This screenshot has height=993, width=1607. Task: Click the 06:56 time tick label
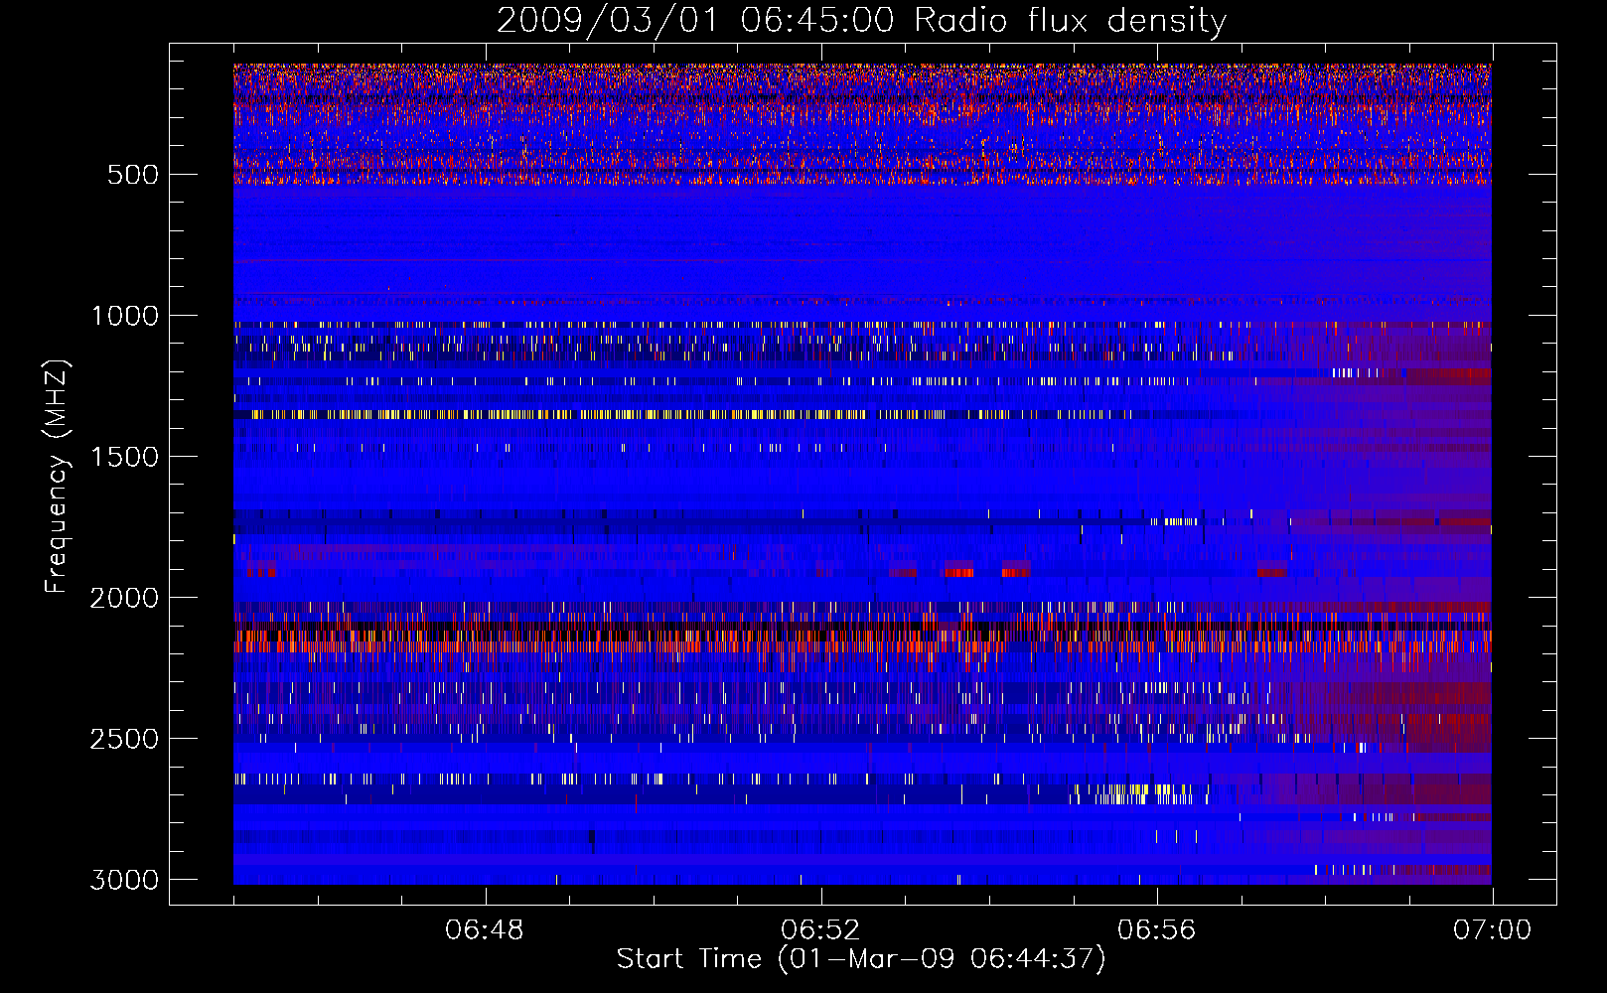(1157, 930)
